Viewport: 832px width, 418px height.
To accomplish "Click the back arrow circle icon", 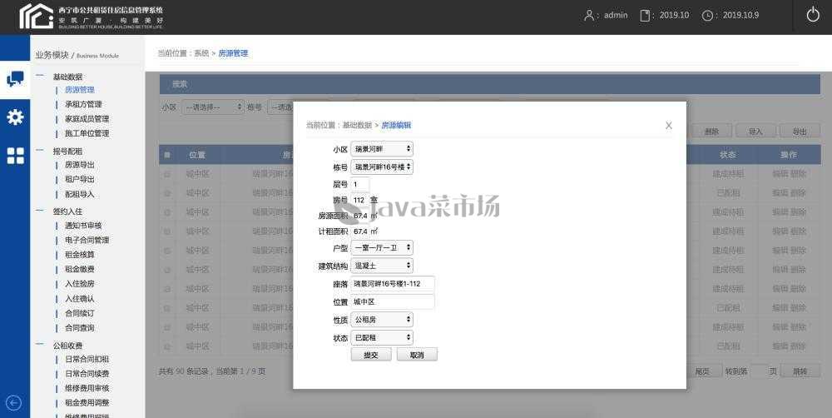I will 13,402.
